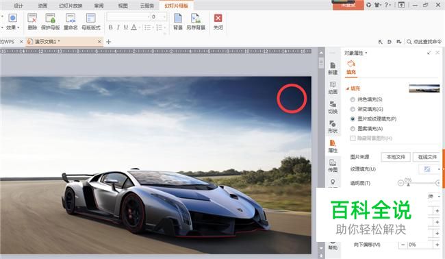Switch to the 幻灯片放映 ribbon tab
This screenshot has height=259, width=445.
coord(71,5)
